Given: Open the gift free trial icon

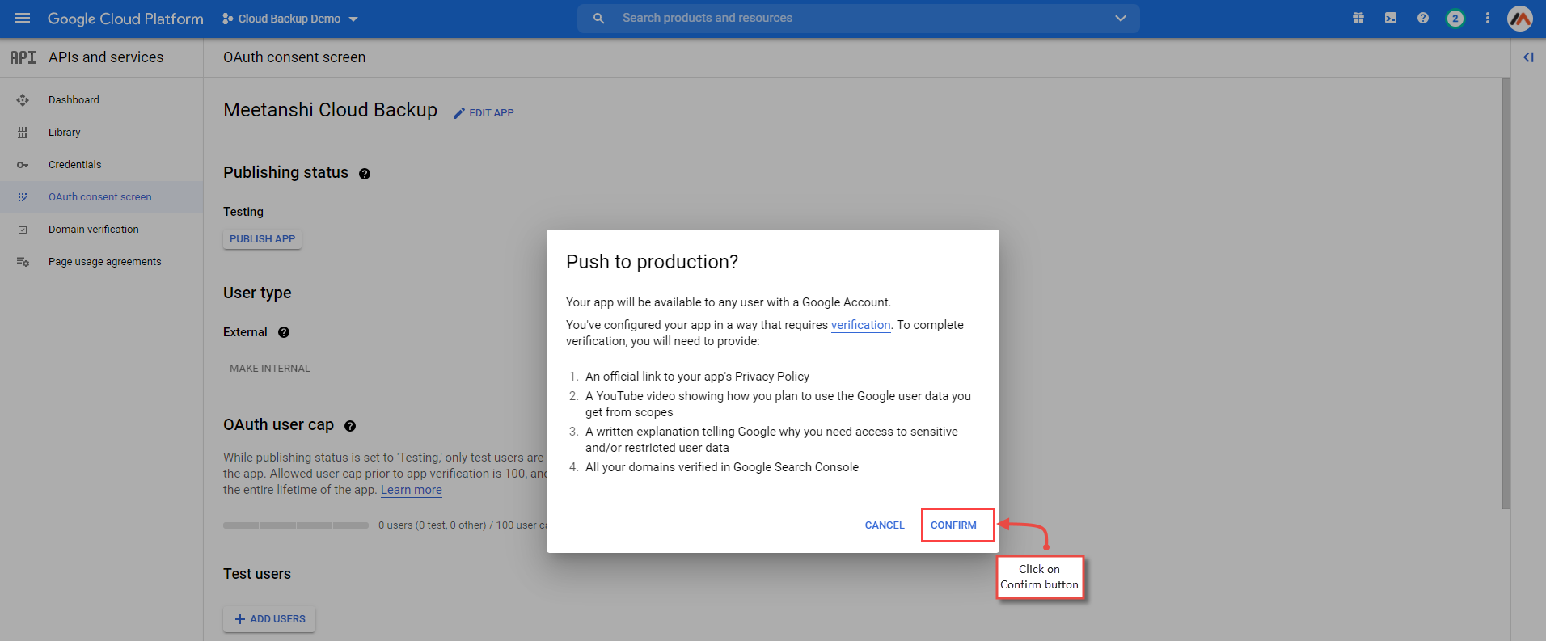Looking at the screenshot, I should click(x=1358, y=18).
